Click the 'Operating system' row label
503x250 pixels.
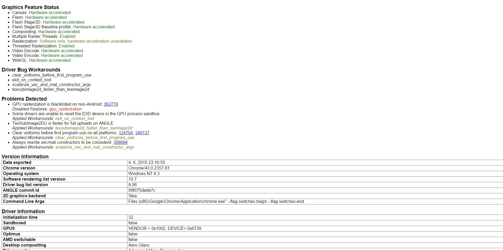coord(21,174)
